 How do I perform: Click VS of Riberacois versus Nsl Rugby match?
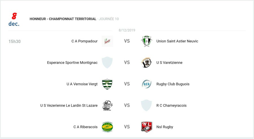[127, 127]
